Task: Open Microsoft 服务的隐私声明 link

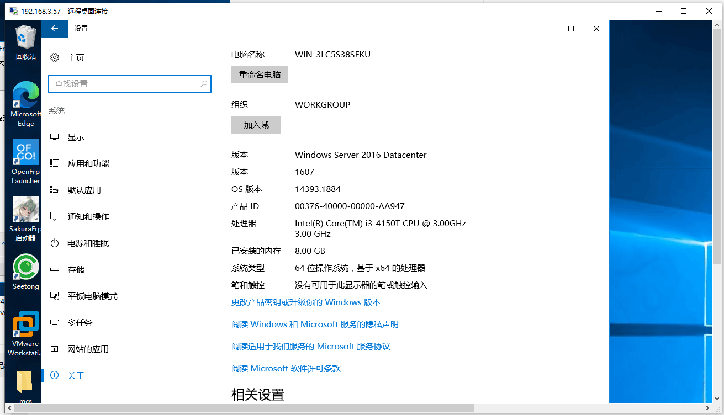Action: click(x=315, y=324)
